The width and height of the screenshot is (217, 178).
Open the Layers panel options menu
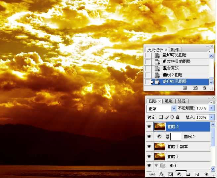coord(213,102)
